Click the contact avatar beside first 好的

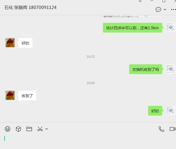click(10, 43)
